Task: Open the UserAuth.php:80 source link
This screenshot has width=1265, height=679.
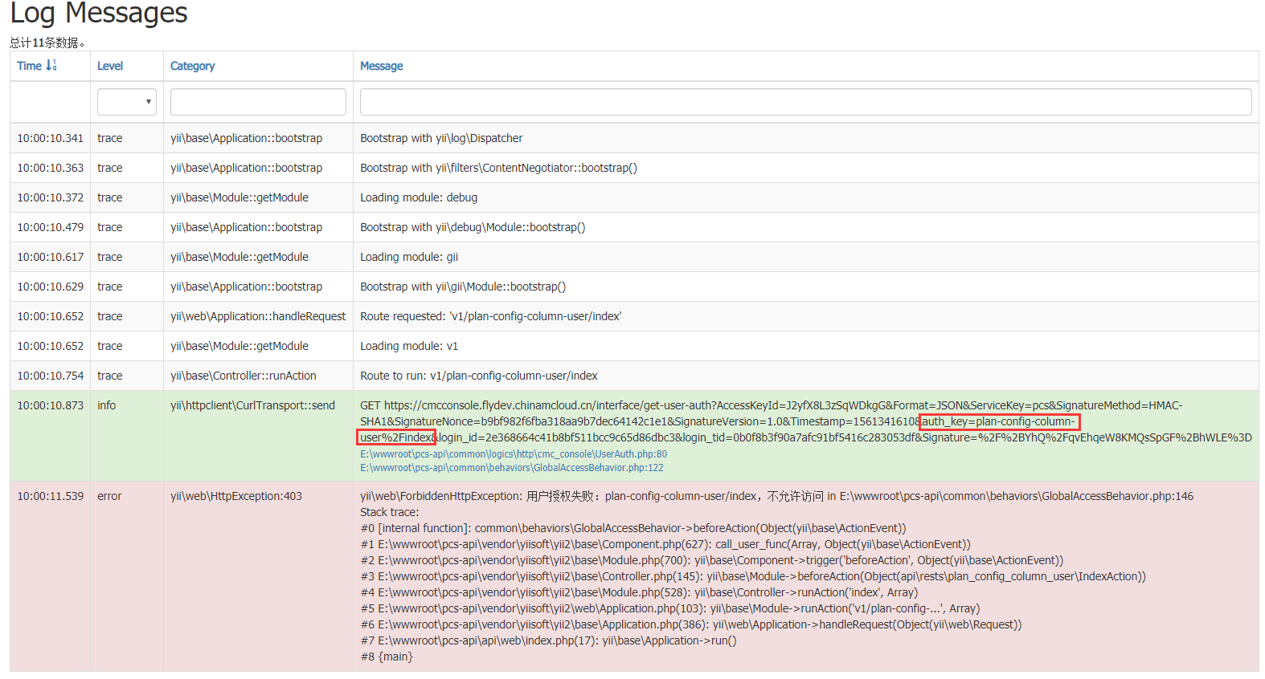Action: pyautogui.click(x=513, y=454)
